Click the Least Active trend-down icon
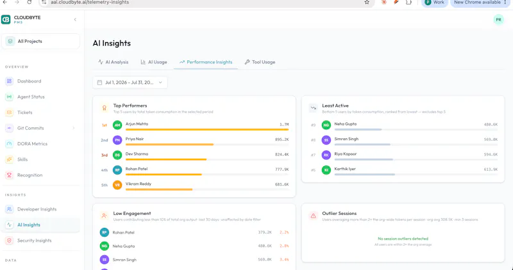The height and width of the screenshot is (270, 513). (x=313, y=108)
